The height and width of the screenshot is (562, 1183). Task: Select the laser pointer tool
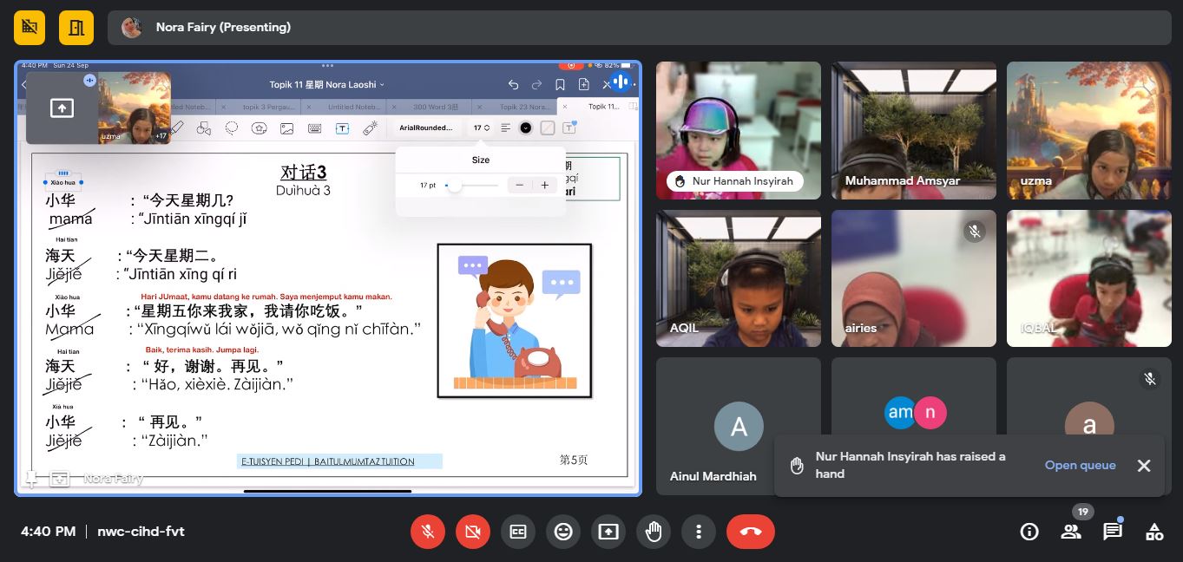tap(370, 127)
